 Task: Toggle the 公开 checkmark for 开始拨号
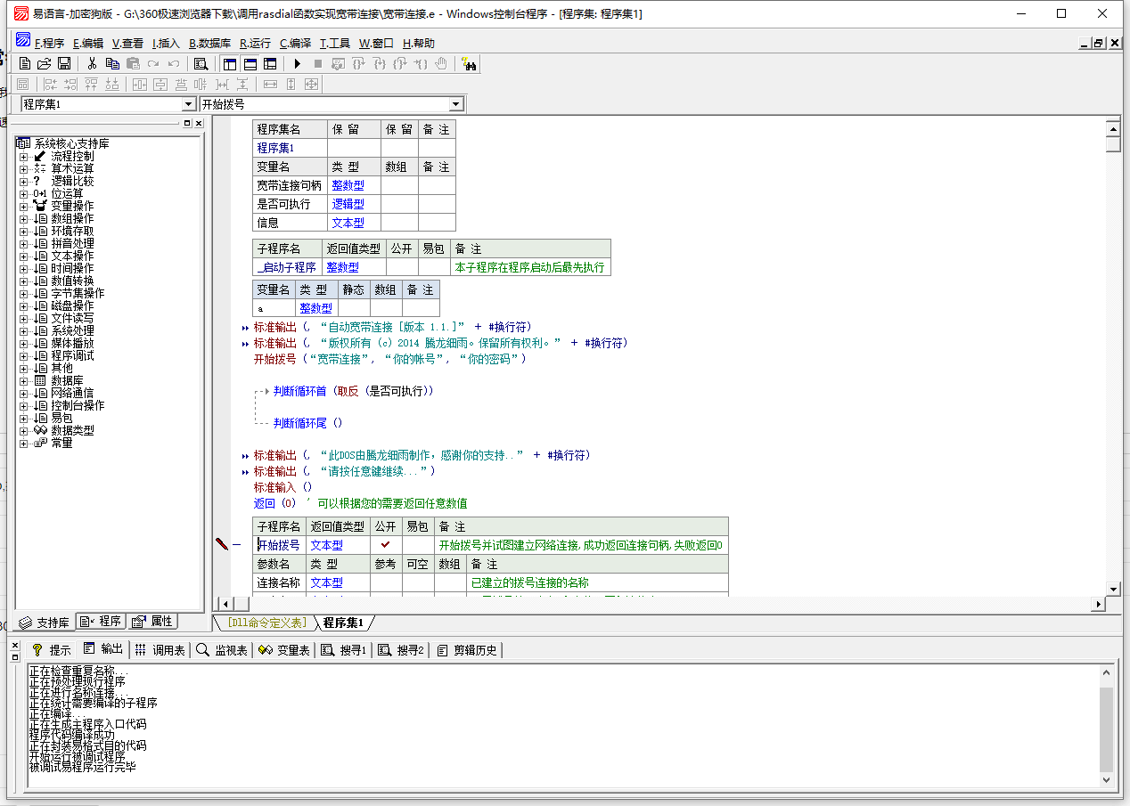(386, 545)
